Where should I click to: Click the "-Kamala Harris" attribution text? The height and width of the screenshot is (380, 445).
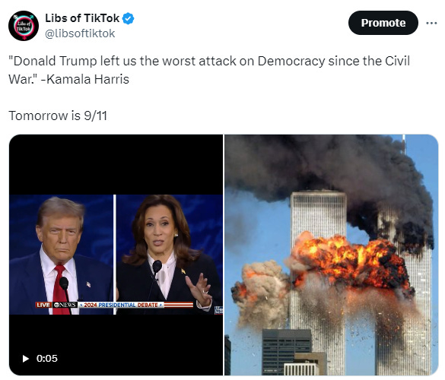tap(85, 79)
